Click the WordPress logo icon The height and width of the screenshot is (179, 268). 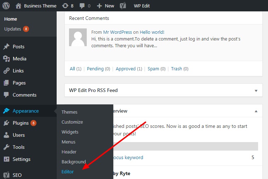[x=6, y=6]
